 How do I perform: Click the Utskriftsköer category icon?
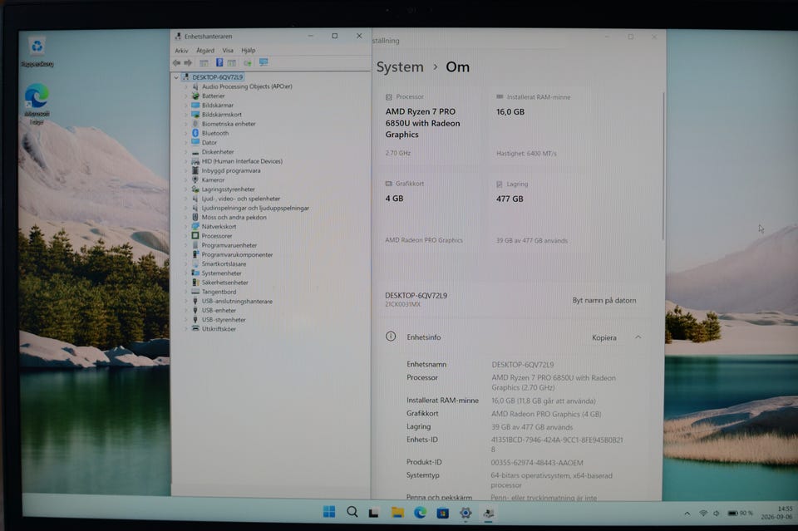[x=195, y=328]
